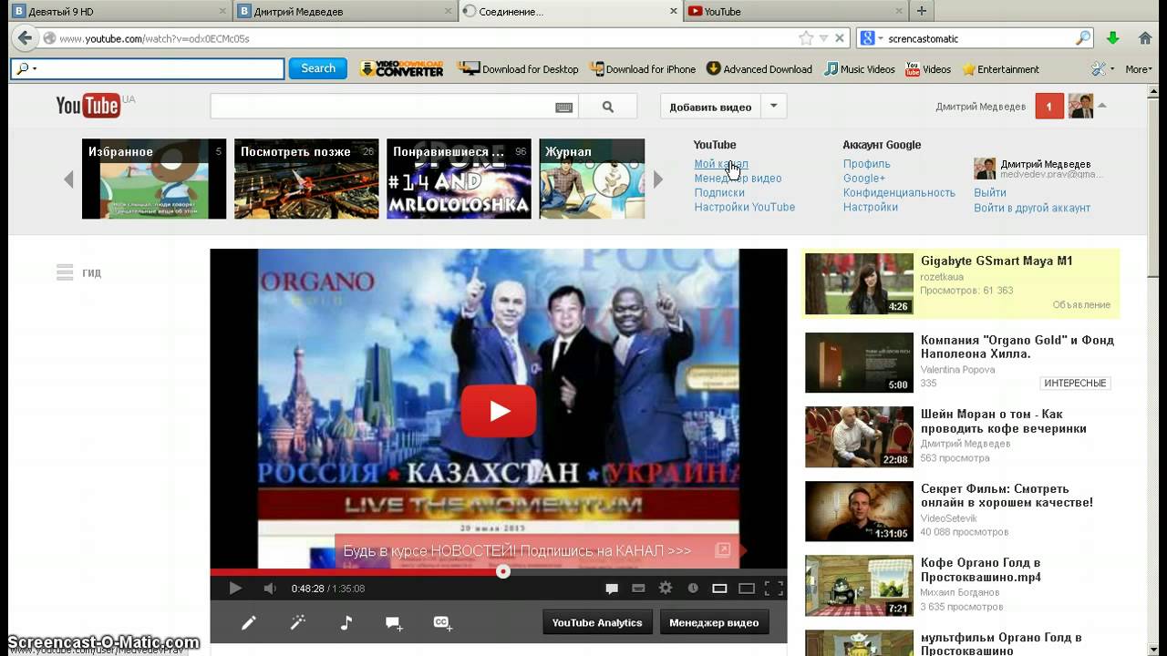This screenshot has width=1167, height=656.
Task: Open external link on subscribe annotation
Action: [722, 549]
